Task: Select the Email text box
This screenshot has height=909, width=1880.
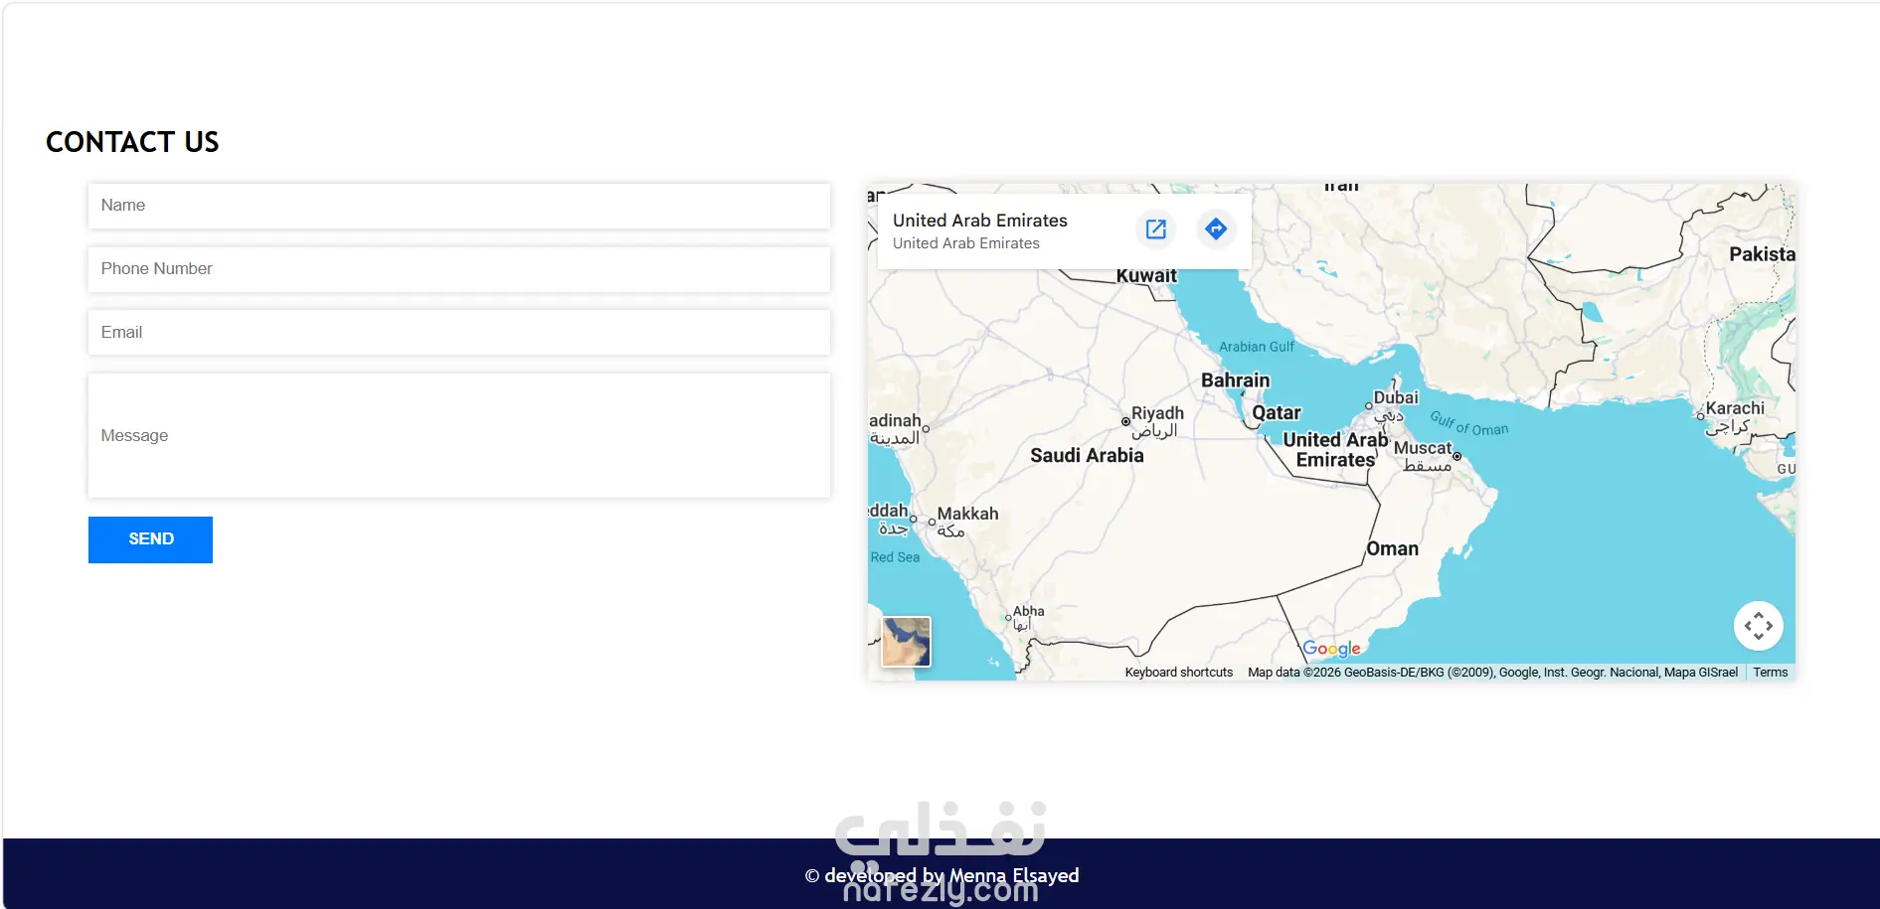Action: [x=459, y=333]
